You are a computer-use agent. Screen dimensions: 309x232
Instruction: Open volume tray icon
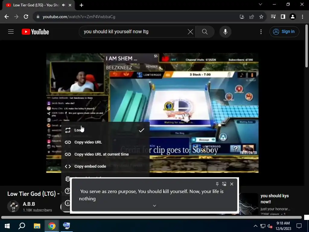[270, 226]
